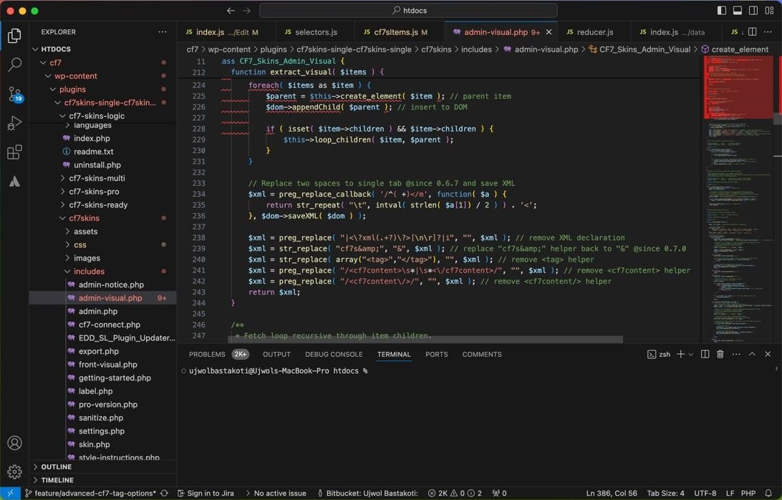Open Source Control view with 18 badge
The width and height of the screenshot is (782, 500).
(14, 94)
